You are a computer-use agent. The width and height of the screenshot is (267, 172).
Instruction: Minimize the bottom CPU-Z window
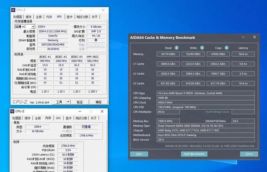coord(80,111)
